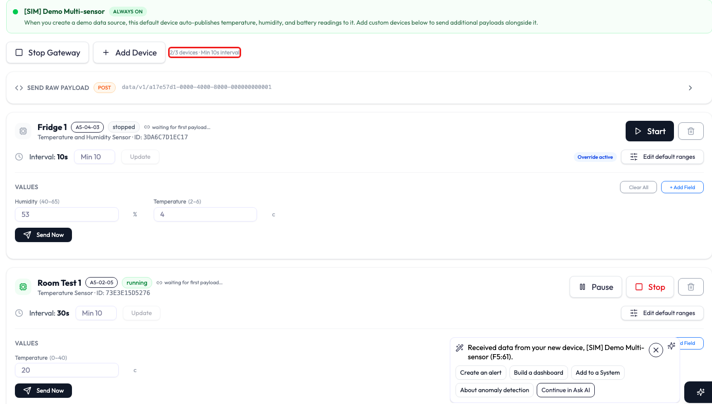Expand the Send Raw Payload section chevron
712x404 pixels.
[x=690, y=88]
